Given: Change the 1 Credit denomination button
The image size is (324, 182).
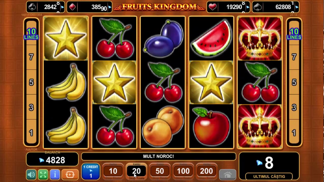Looking at the screenshot, I should click(x=91, y=172).
